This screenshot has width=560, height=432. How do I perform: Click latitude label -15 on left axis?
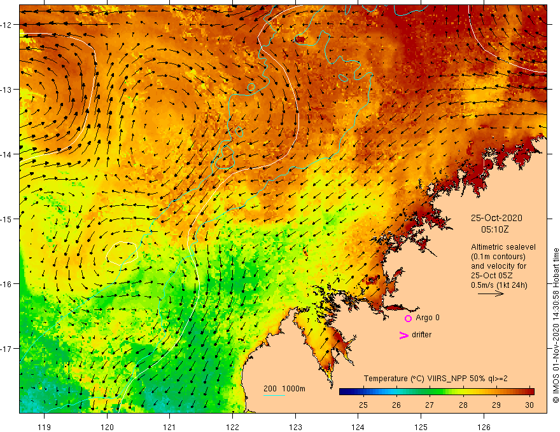(6, 219)
